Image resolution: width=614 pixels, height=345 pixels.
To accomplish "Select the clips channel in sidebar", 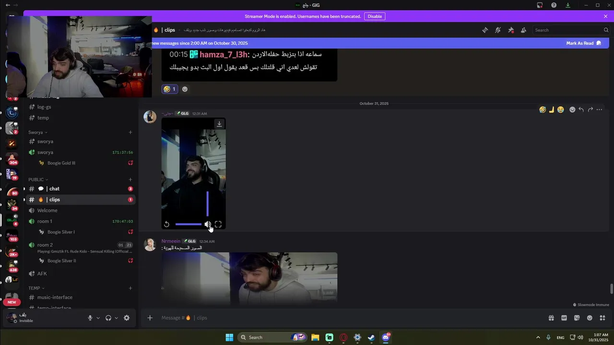I will [82, 200].
